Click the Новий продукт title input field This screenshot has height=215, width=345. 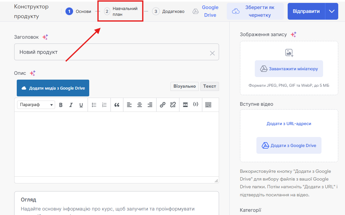[x=110, y=52]
